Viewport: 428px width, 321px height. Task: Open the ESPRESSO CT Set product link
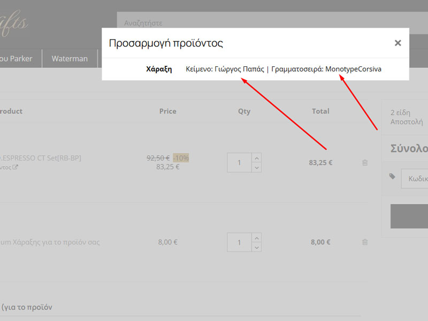[x=41, y=158]
